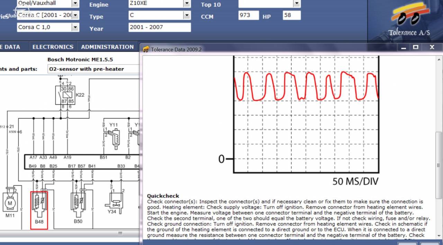This screenshot has height=245, width=443.
Task: Click pin label A17 on ECU
Action: [x=33, y=157]
